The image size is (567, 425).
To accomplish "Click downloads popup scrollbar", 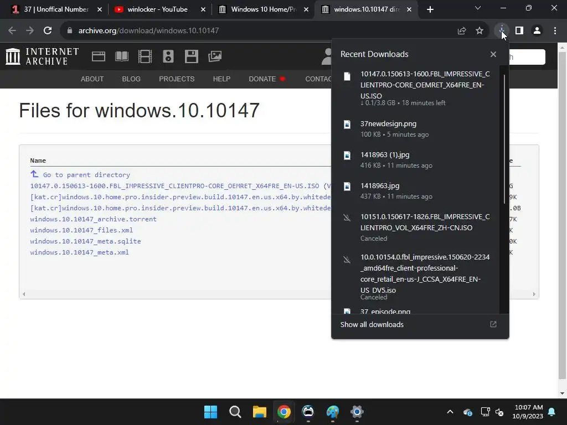I will [x=504, y=139].
